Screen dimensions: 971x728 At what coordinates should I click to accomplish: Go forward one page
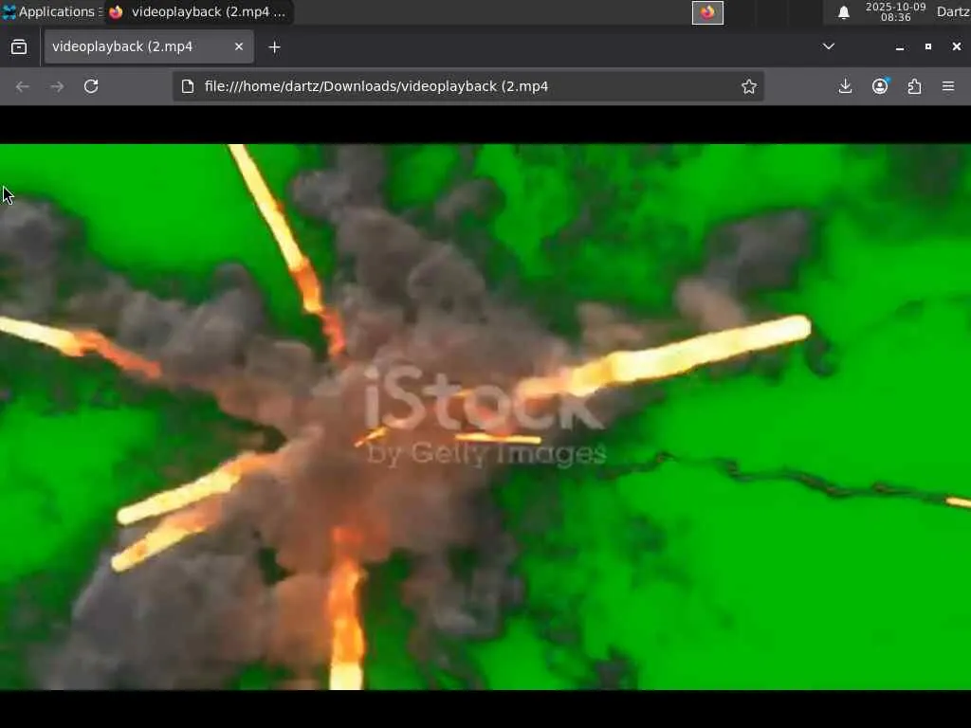[x=57, y=86]
